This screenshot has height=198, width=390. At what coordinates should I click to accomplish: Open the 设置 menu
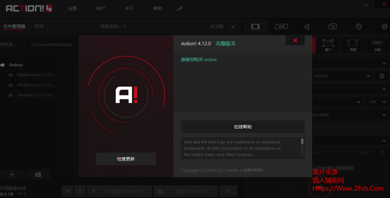(x=73, y=8)
